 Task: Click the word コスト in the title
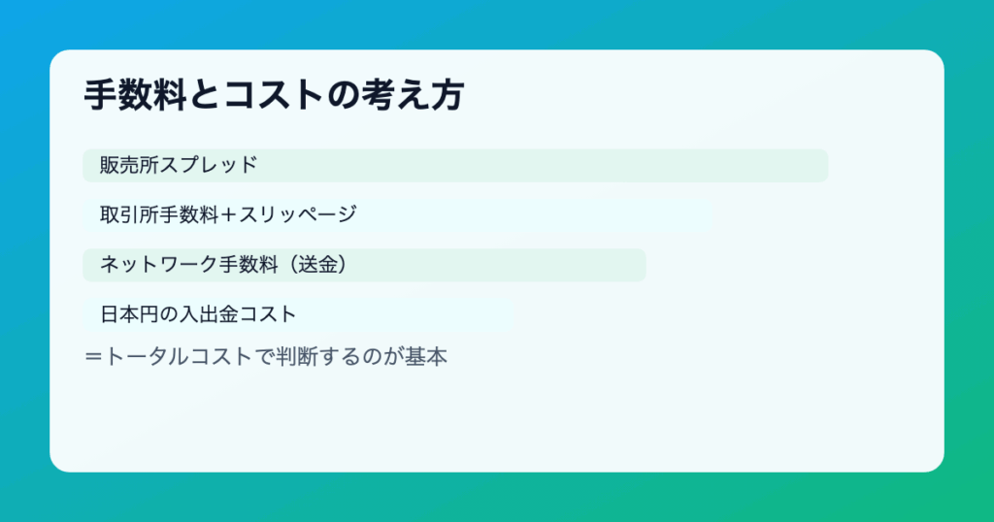(x=274, y=95)
